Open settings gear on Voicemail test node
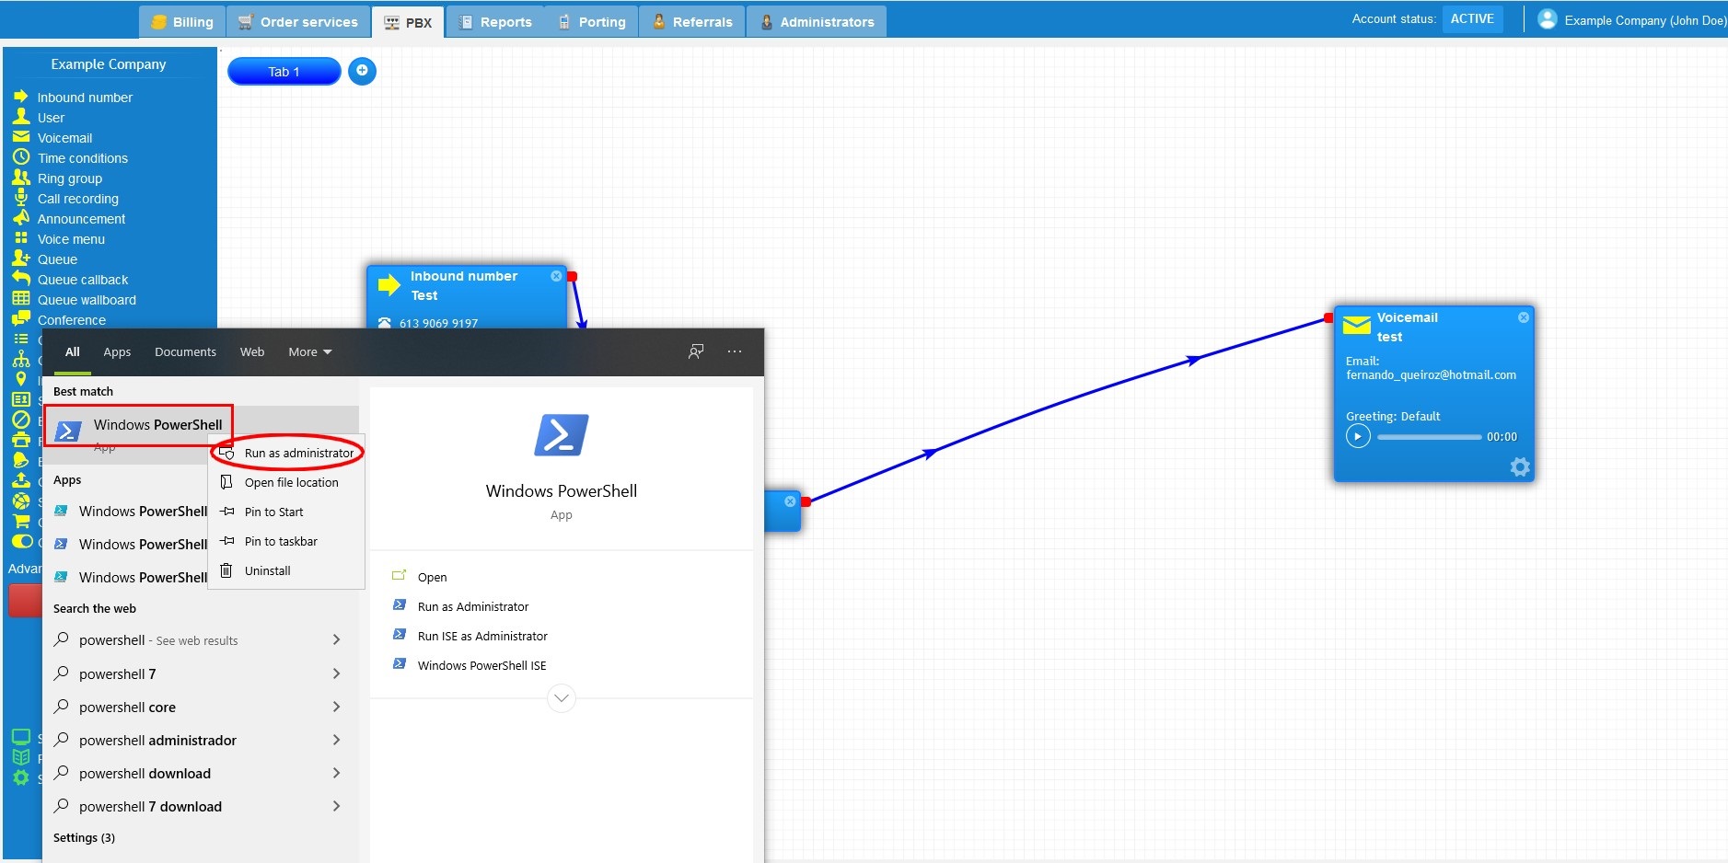 tap(1519, 466)
